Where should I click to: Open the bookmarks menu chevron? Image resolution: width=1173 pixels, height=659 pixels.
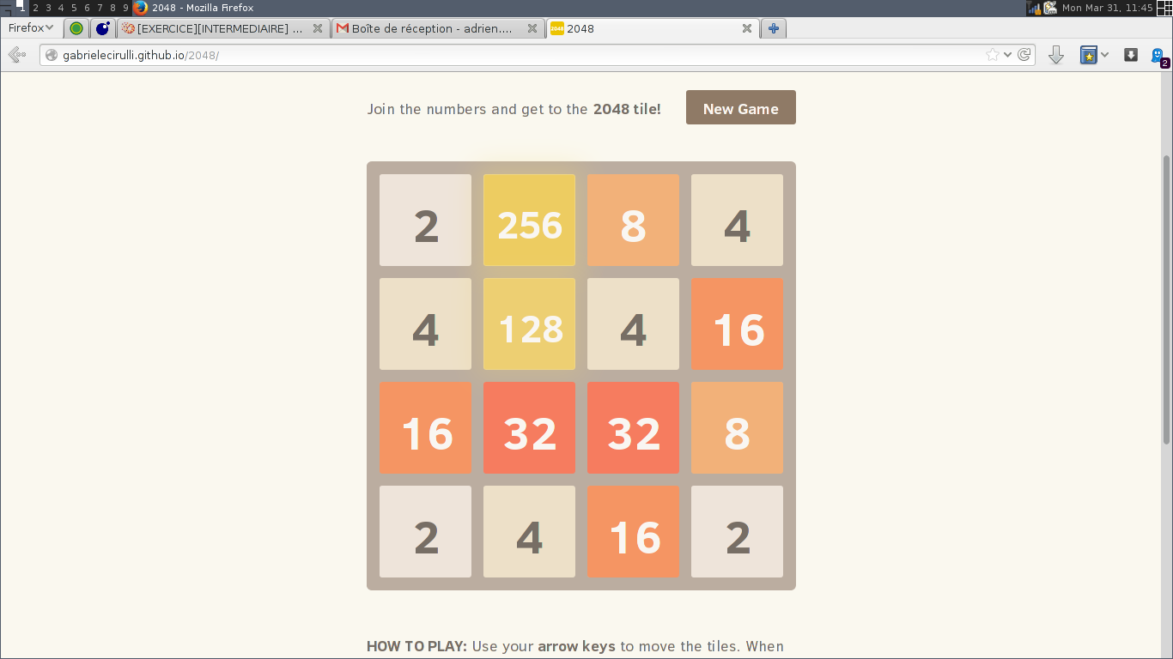click(x=1104, y=53)
